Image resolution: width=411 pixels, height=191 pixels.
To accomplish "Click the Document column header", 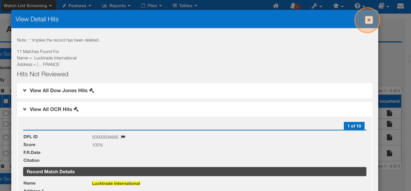I will [389, 101].
